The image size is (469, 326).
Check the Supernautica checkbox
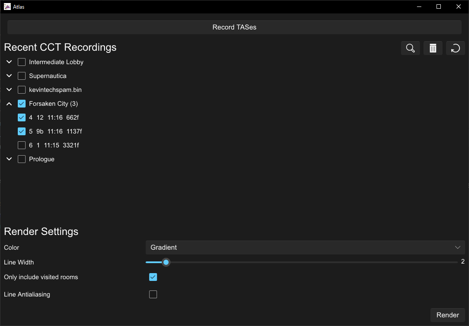pos(22,76)
